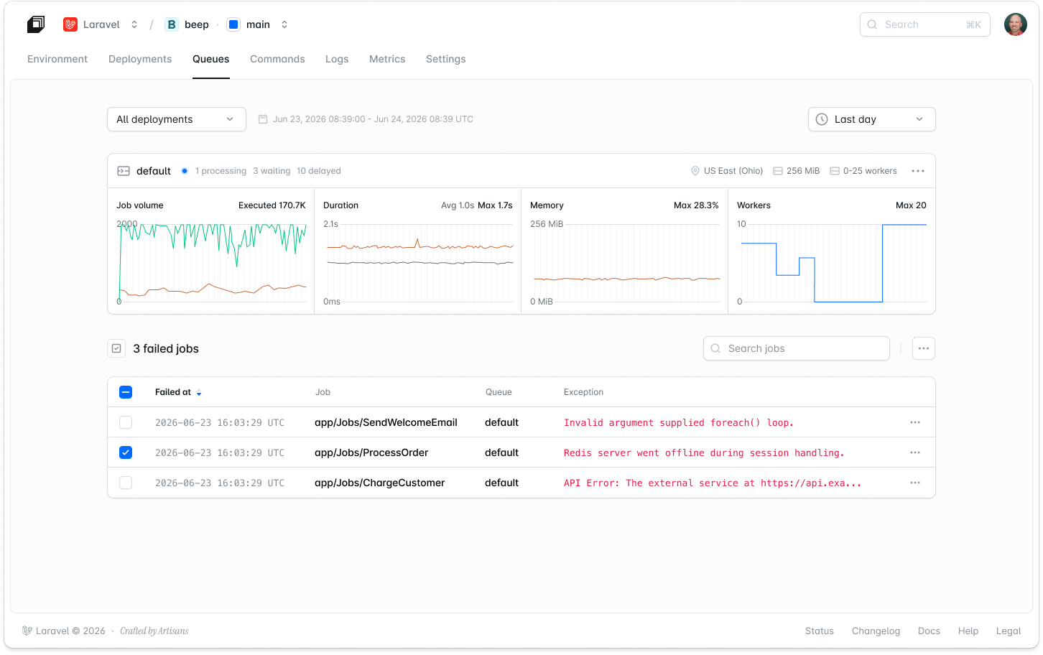Click the location pin icon for US East

(x=695, y=171)
